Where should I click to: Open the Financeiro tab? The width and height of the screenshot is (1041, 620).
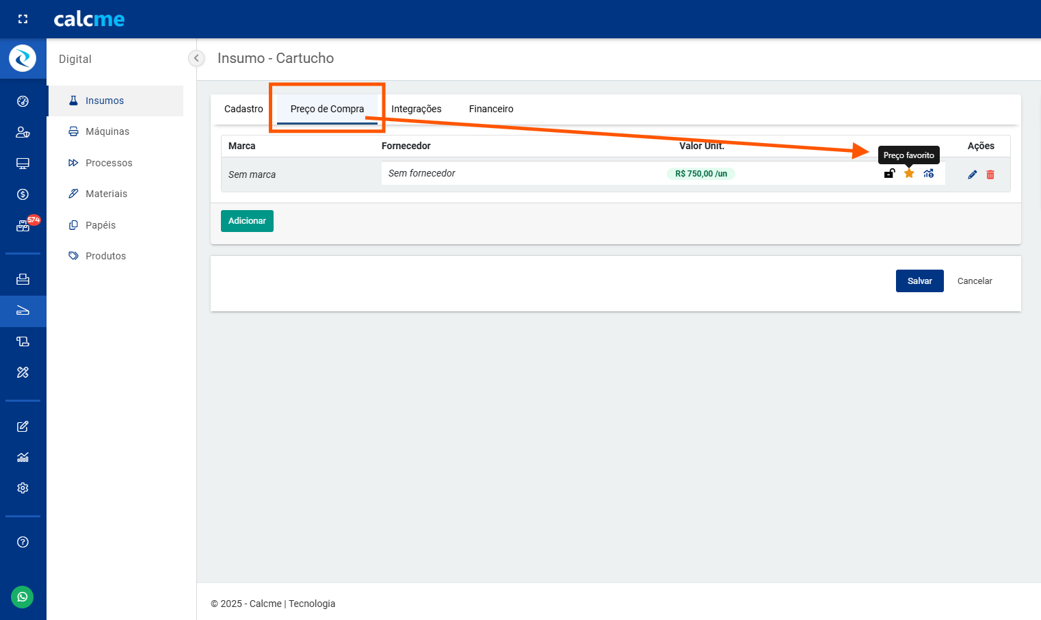(491, 109)
